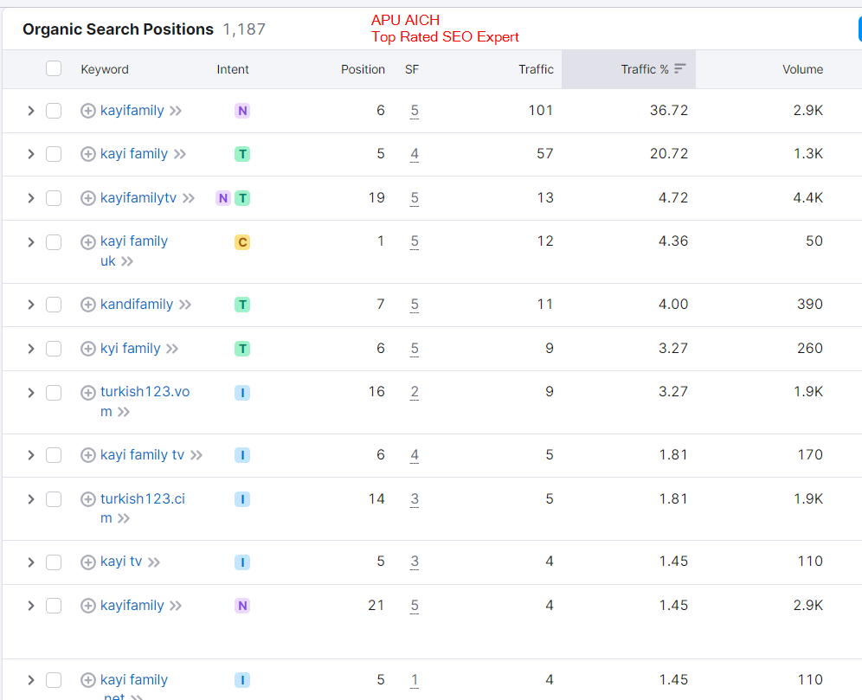Sort the table by Volume column
The height and width of the screenshot is (700, 862).
coord(802,69)
